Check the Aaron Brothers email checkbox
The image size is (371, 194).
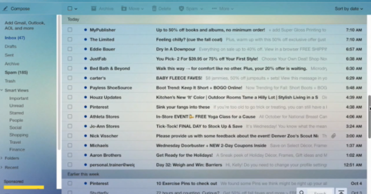[x=70, y=155]
